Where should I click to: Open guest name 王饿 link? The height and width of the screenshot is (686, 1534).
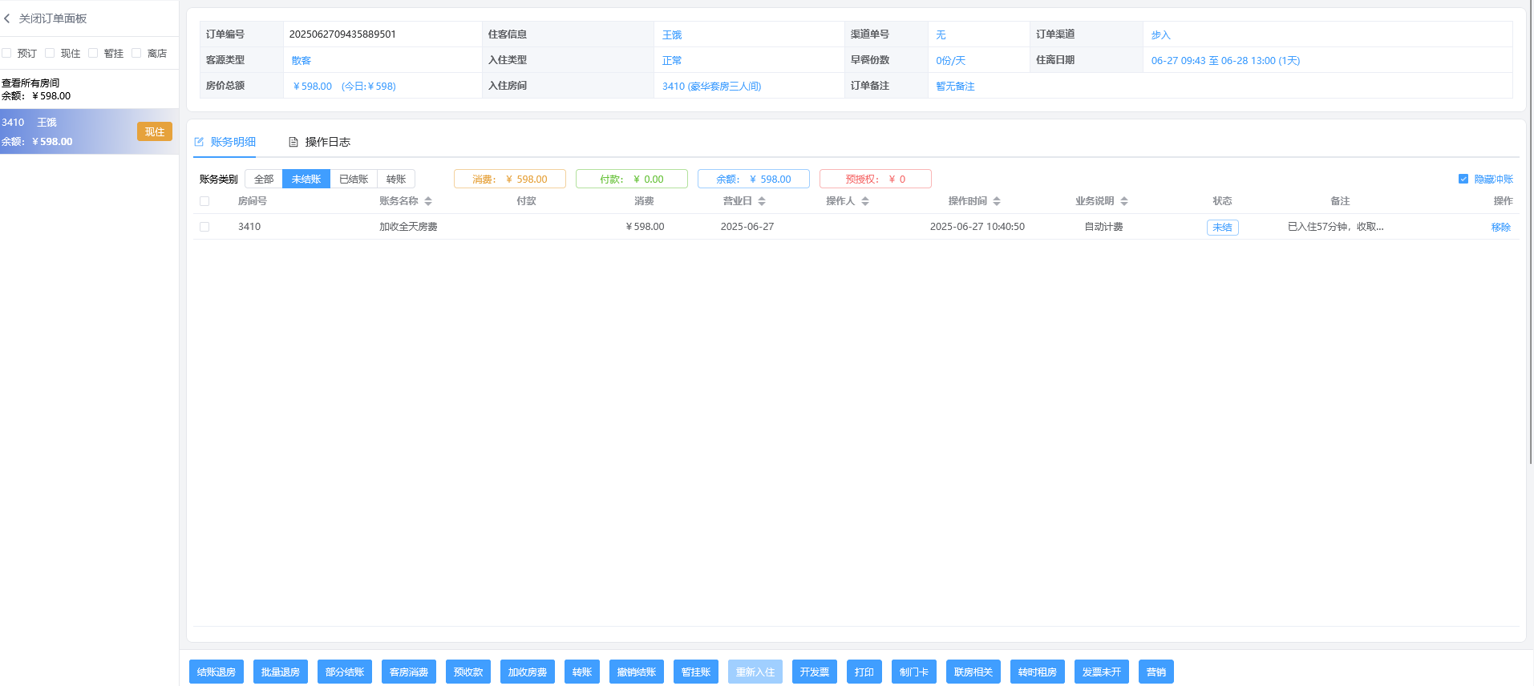click(672, 34)
